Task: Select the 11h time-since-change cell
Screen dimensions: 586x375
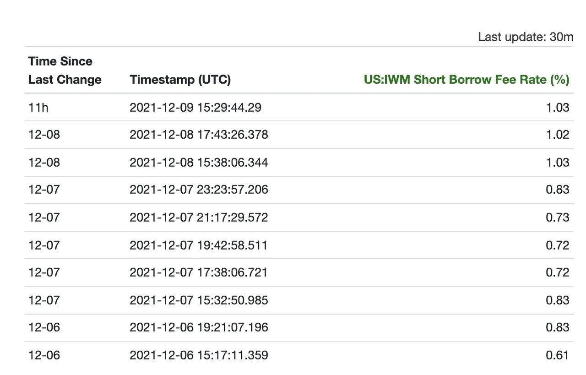Action: point(38,107)
